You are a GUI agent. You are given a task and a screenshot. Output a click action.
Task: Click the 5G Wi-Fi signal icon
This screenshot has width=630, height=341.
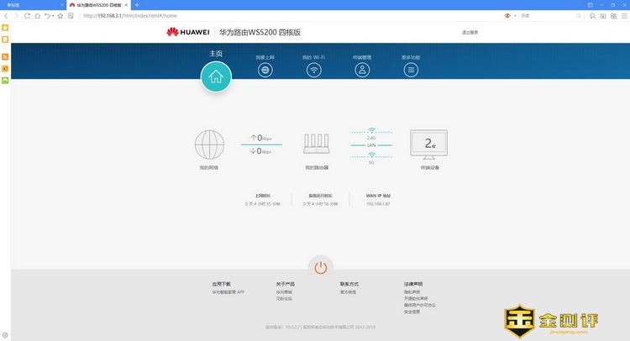[x=370, y=155]
